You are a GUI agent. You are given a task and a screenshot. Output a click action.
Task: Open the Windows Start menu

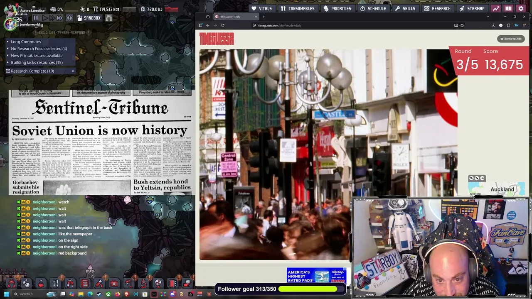coord(6,294)
